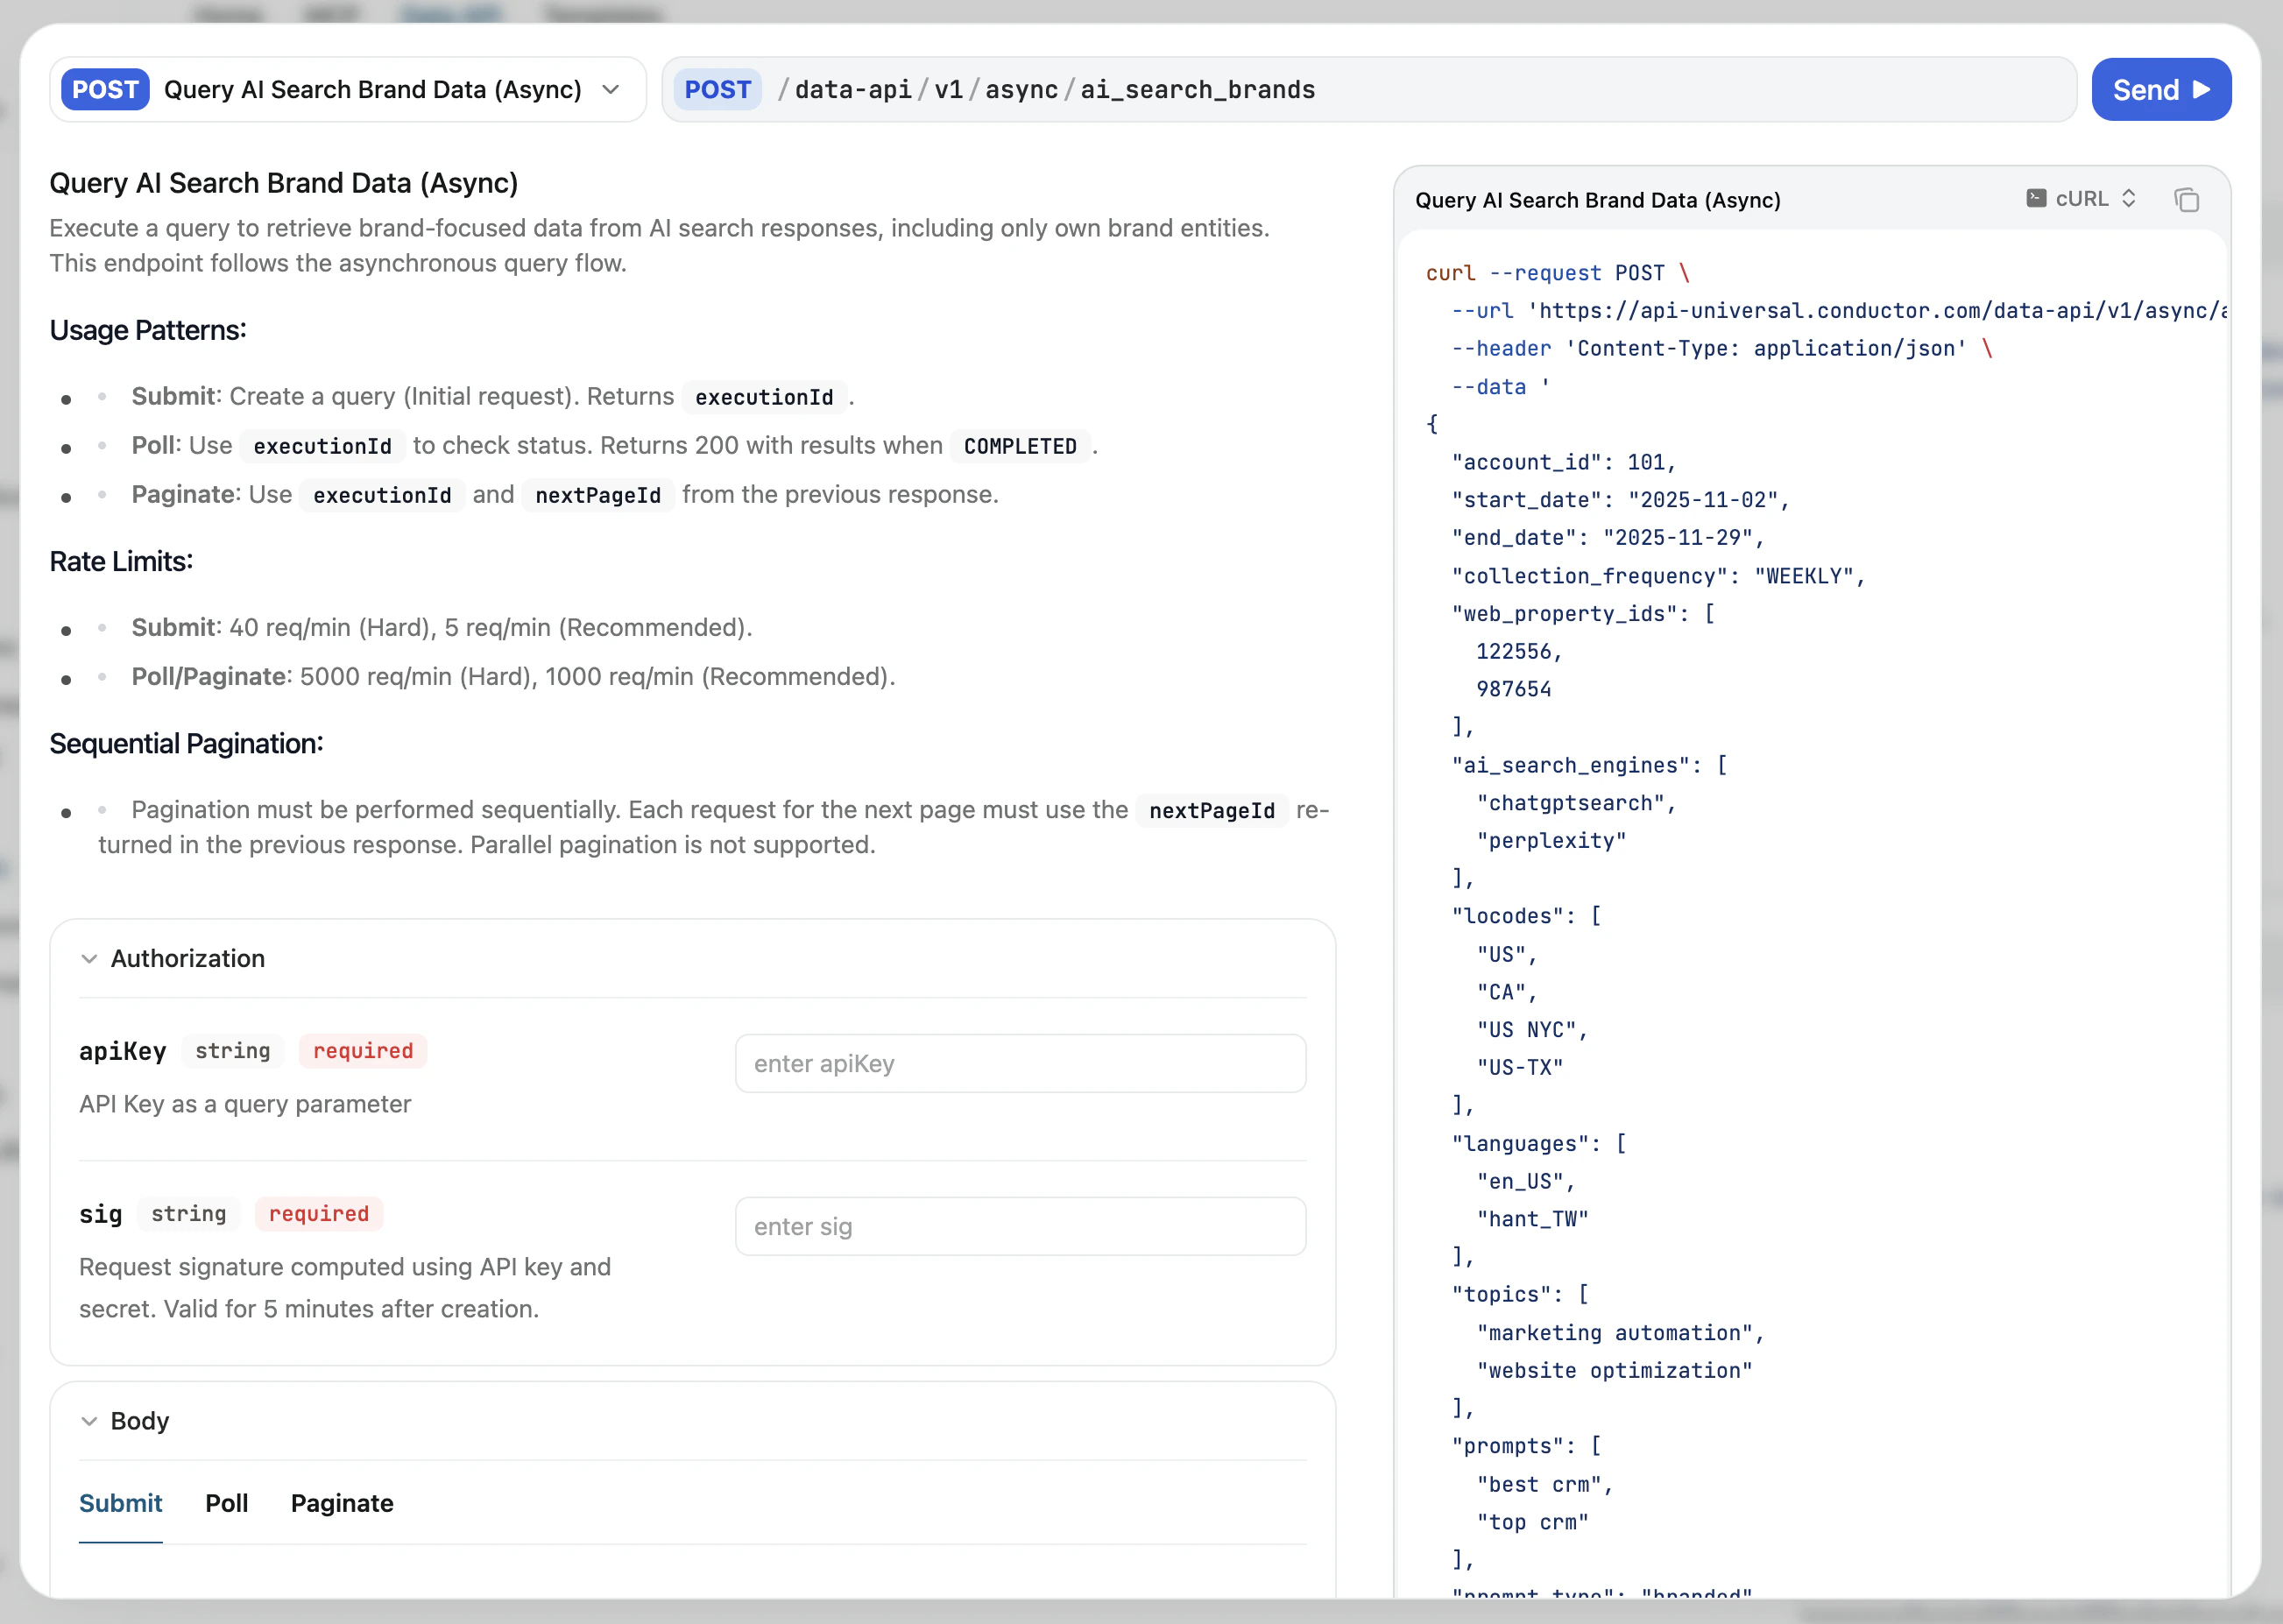The height and width of the screenshot is (1624, 2283).
Task: Click the Submit rate limit bullet
Action: click(442, 628)
